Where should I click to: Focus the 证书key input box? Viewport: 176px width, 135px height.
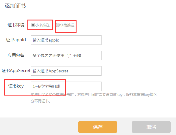click(66, 86)
